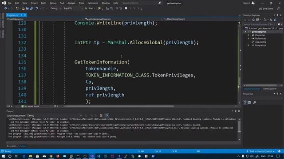Select the Solution 'gettokenprivs' node

coord(264,28)
